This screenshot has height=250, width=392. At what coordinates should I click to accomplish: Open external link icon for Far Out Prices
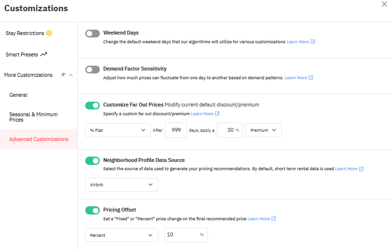tap(217, 114)
